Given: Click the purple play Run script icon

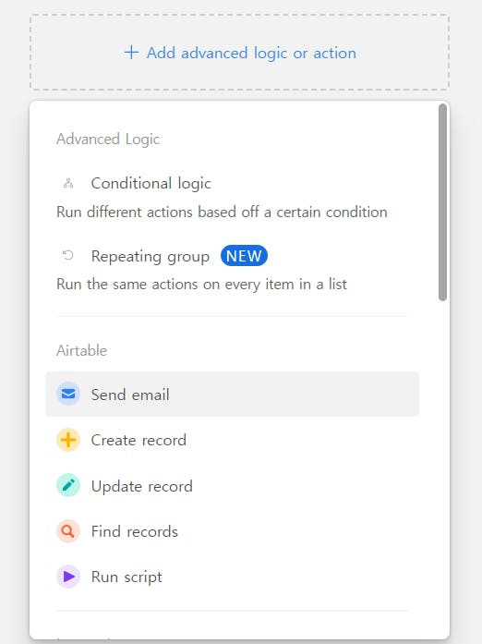Looking at the screenshot, I should pyautogui.click(x=68, y=577).
